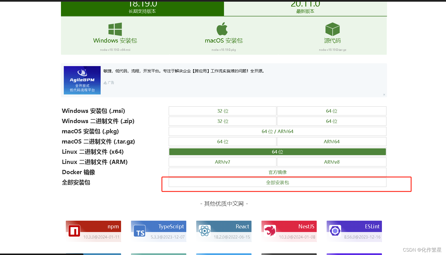This screenshot has width=446, height=255.
Task: Click the macOS 二进制文件 (.tar.gz) row label
Action: (x=98, y=142)
